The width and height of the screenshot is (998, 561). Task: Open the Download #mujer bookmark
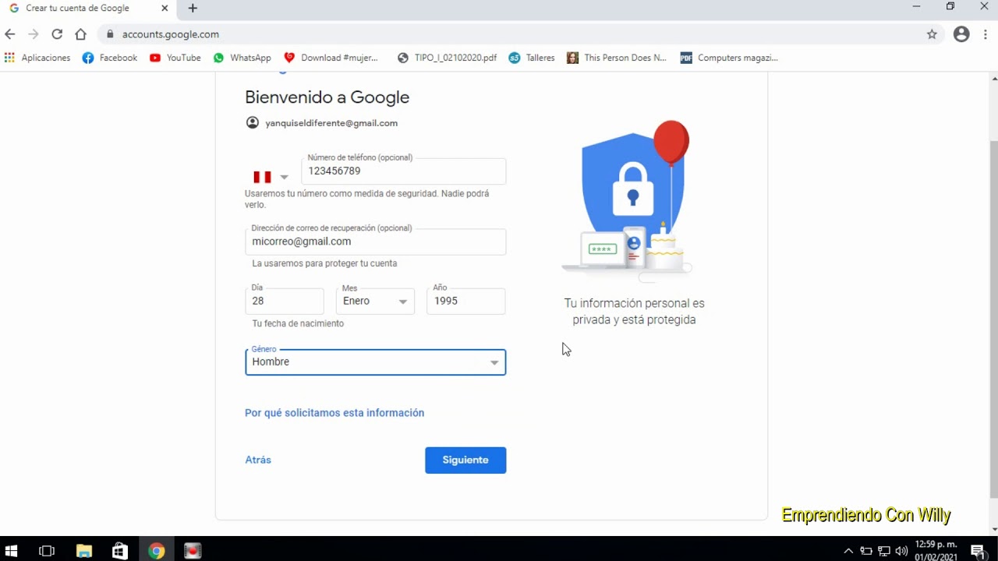point(331,58)
